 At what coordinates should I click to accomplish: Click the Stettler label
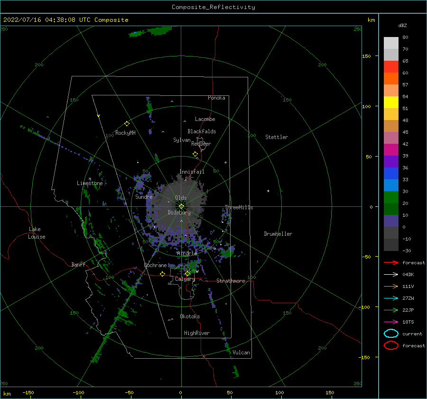coord(277,137)
